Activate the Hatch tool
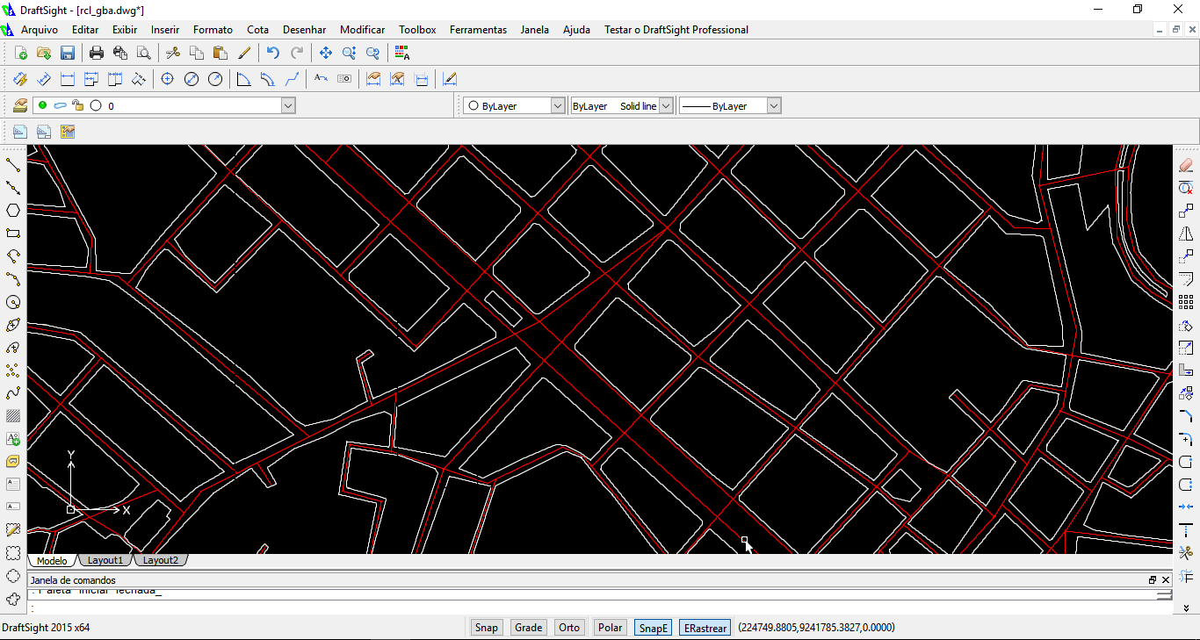This screenshot has width=1200, height=640. tap(13, 416)
